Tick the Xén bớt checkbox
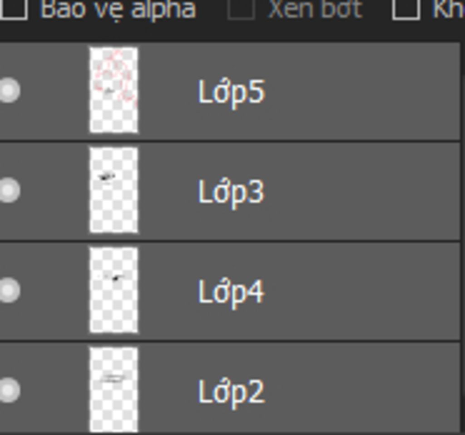 pyautogui.click(x=241, y=9)
